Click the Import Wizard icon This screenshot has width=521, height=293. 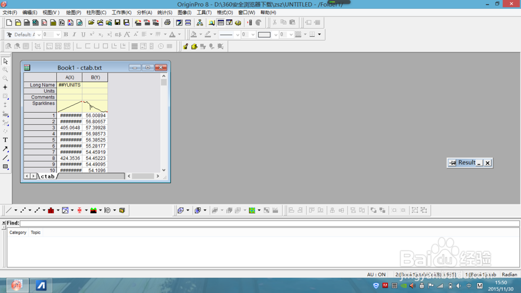tap(138, 22)
